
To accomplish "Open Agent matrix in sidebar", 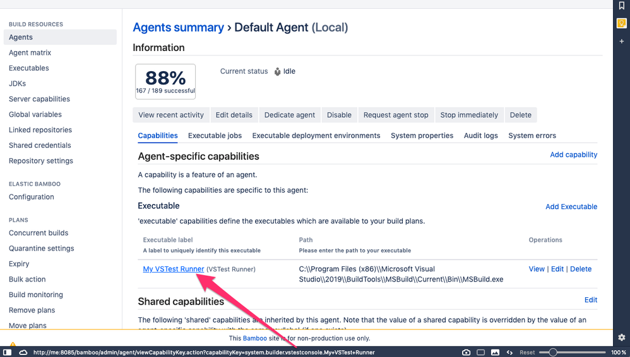I will pyautogui.click(x=30, y=52).
